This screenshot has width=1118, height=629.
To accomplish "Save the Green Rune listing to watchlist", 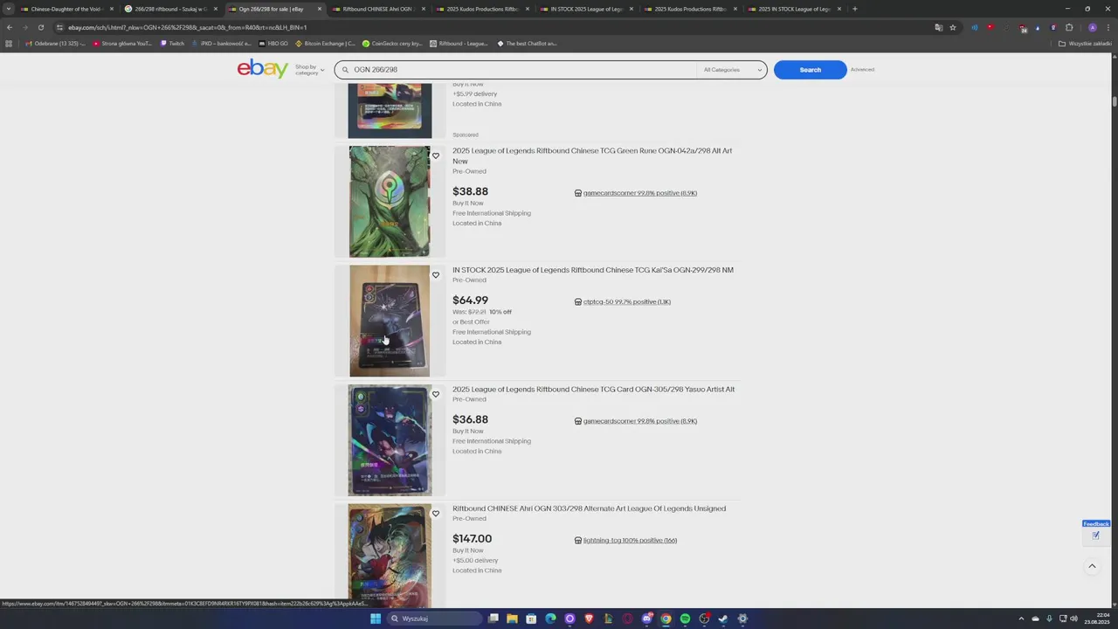I will [x=436, y=156].
